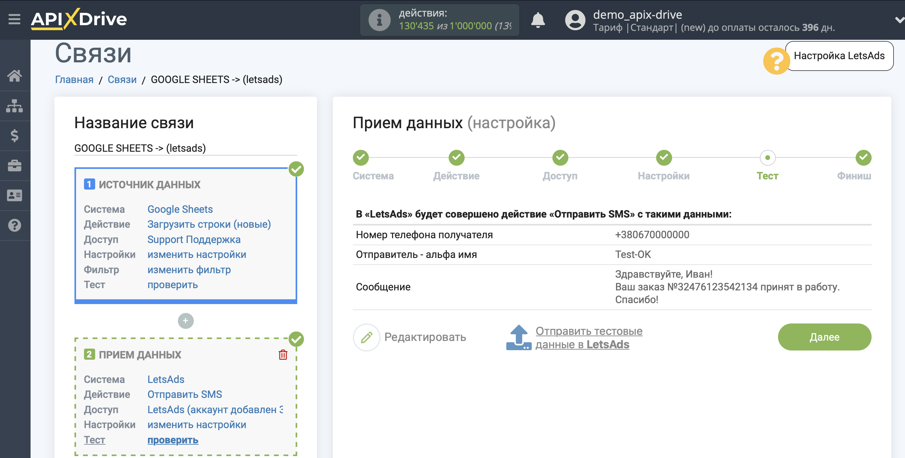Viewport: 905px width, 458px height.
Task: Open LetsAds account access link
Action: (215, 410)
